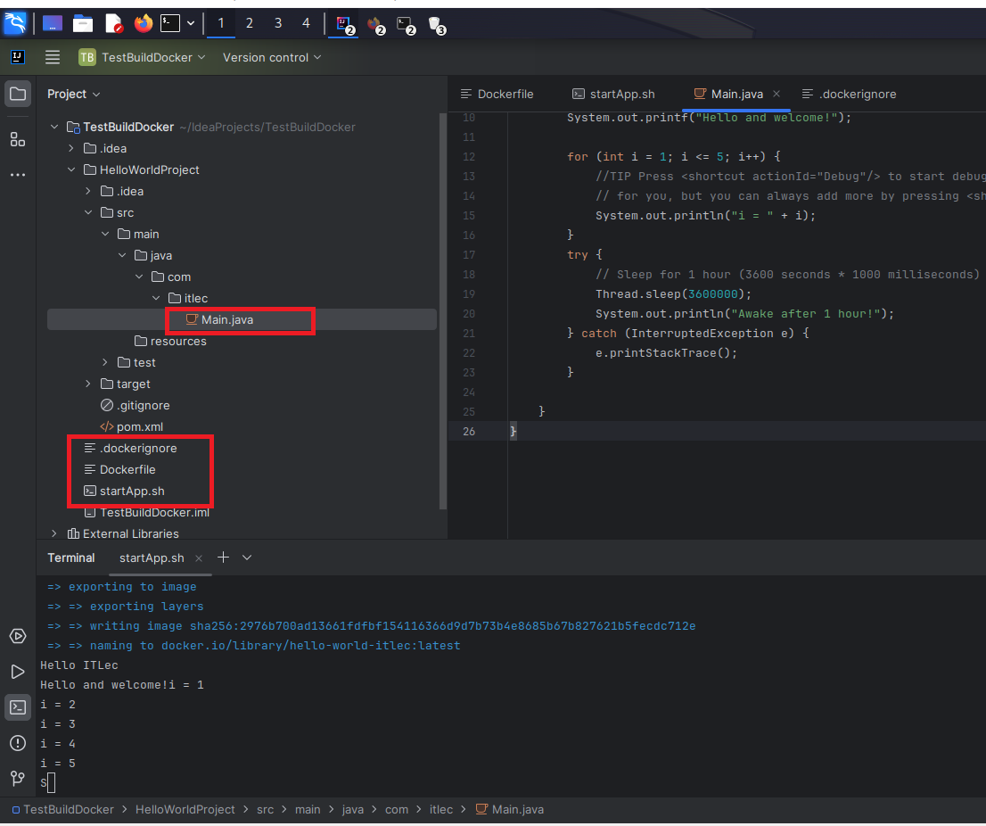The height and width of the screenshot is (826, 986).
Task: Focus the taskbar window group with badge 3
Action: tap(437, 25)
